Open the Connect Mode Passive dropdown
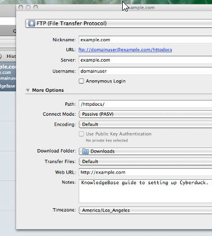 pyautogui.click(x=146, y=114)
